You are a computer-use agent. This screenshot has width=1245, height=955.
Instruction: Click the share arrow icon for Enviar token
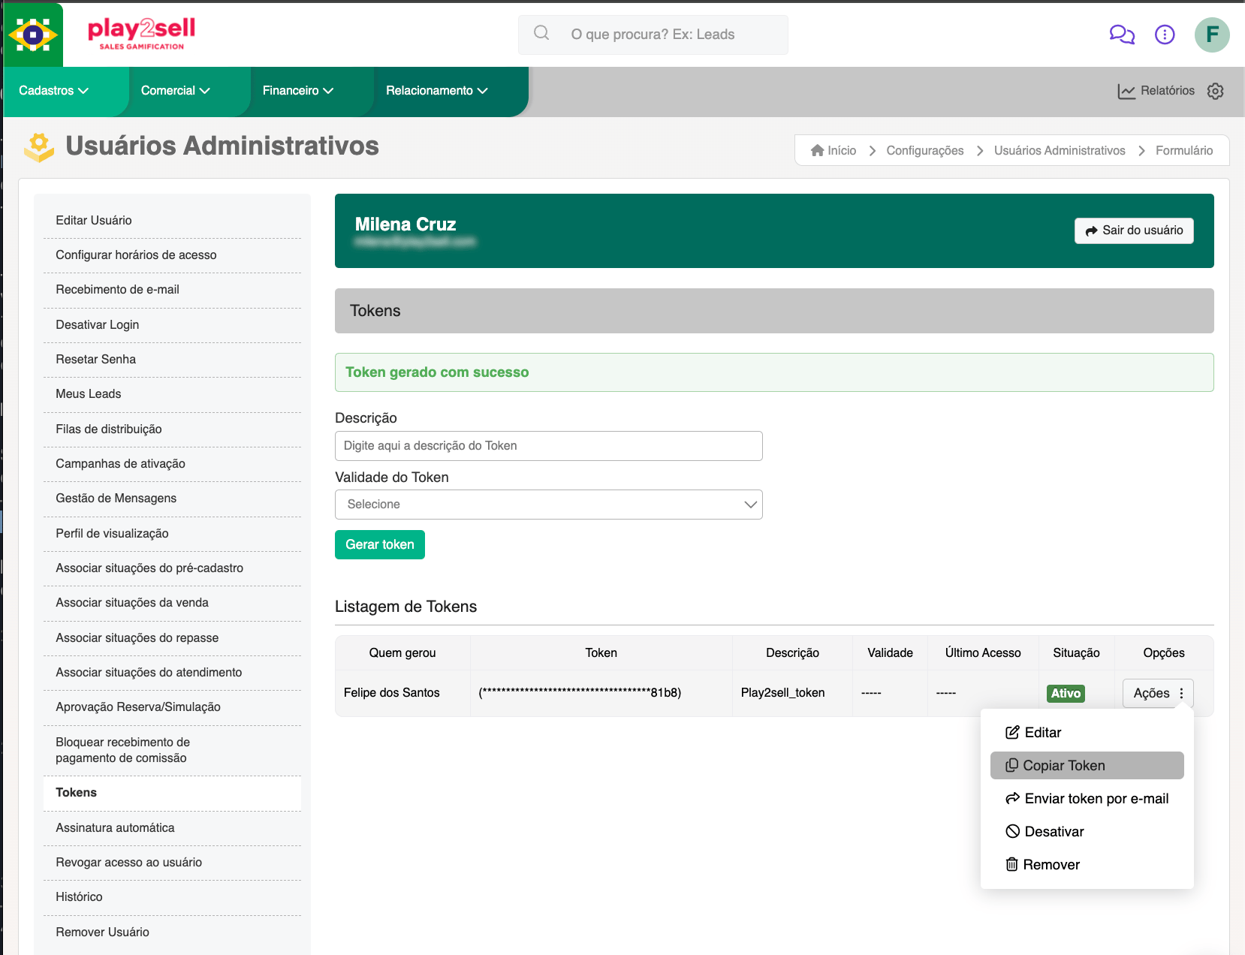click(x=1012, y=798)
